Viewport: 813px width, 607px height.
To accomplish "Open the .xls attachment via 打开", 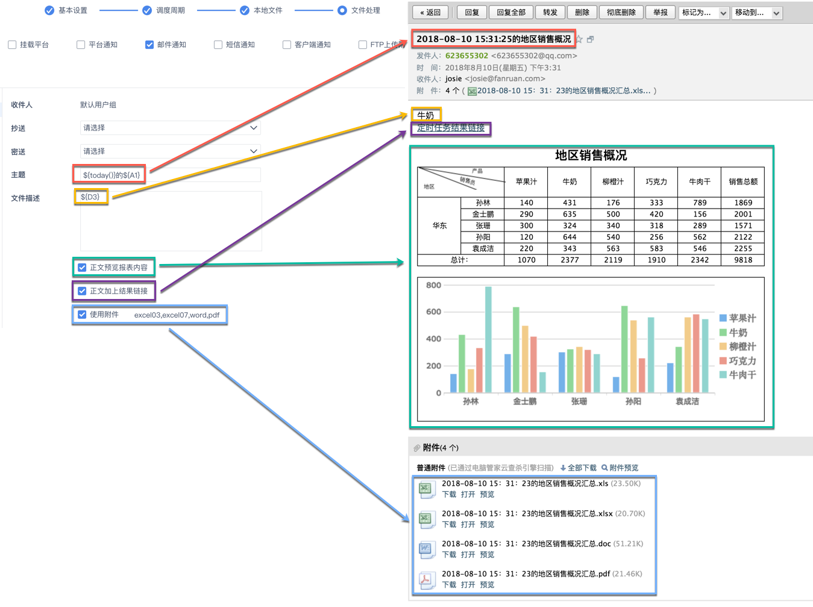I will tap(468, 494).
